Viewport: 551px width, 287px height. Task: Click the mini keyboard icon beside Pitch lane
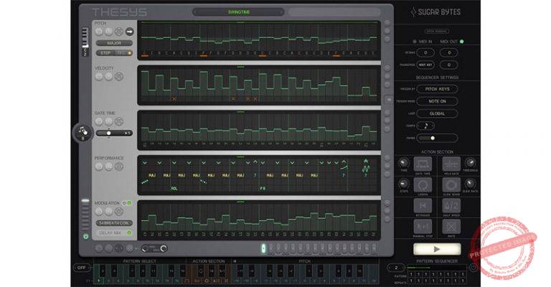(85, 41)
